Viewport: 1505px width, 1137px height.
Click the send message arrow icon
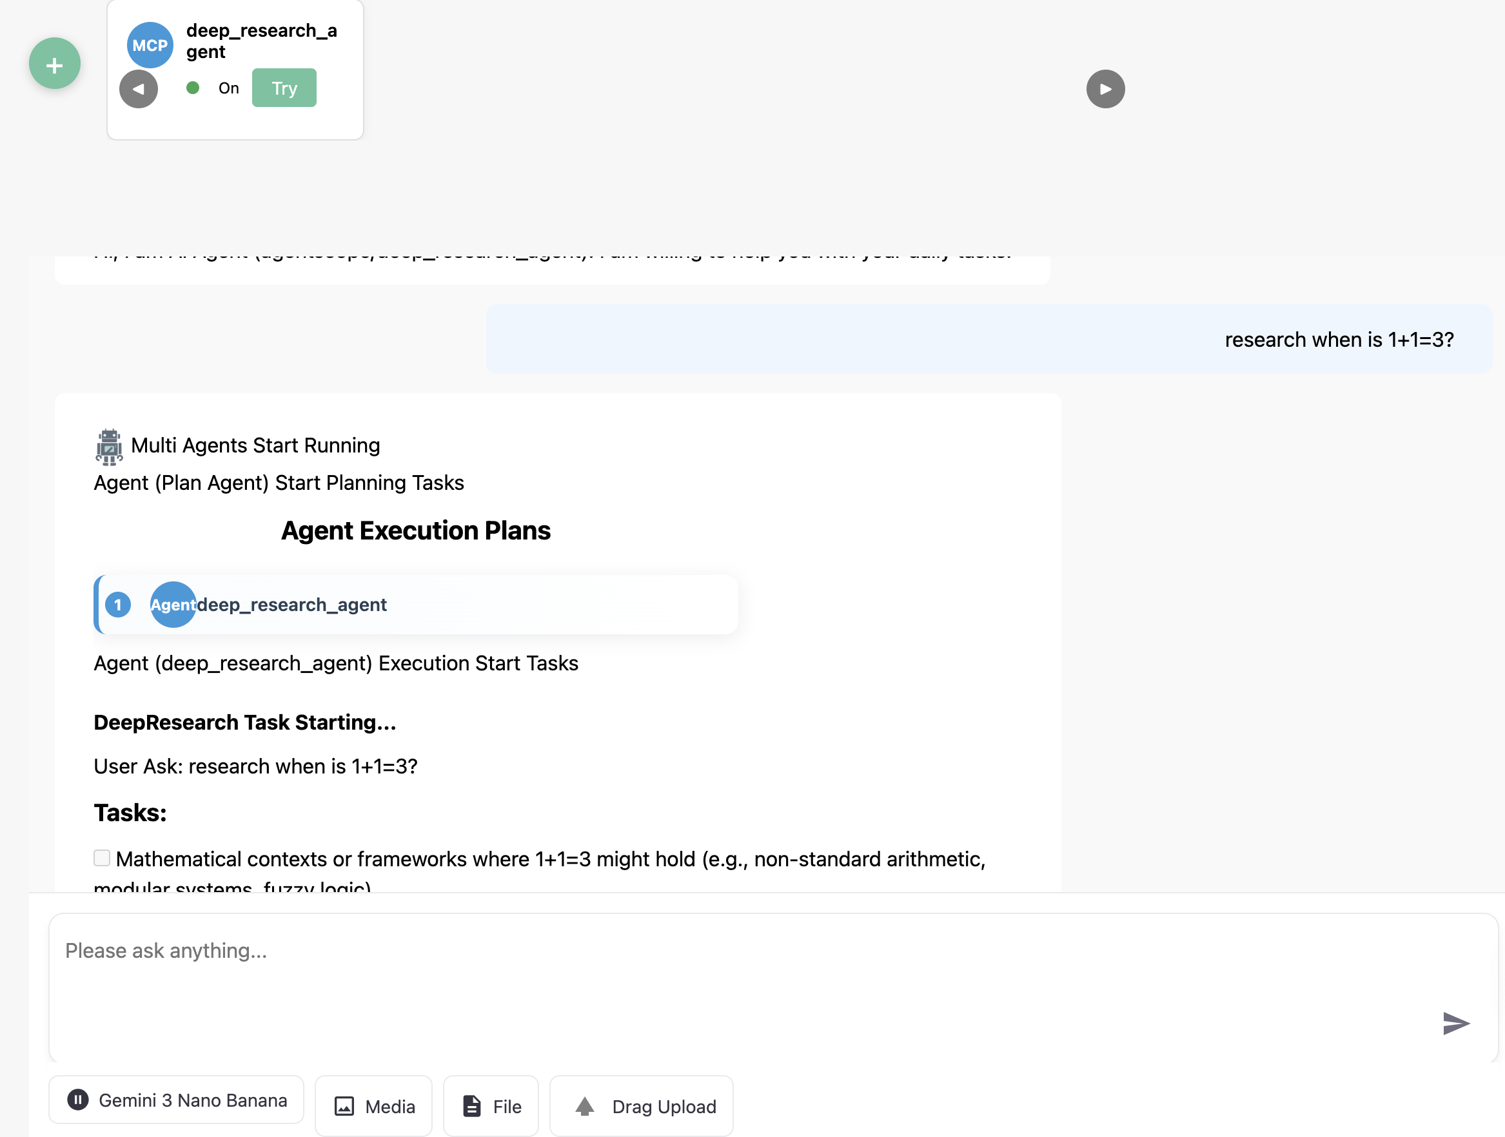(x=1455, y=1023)
